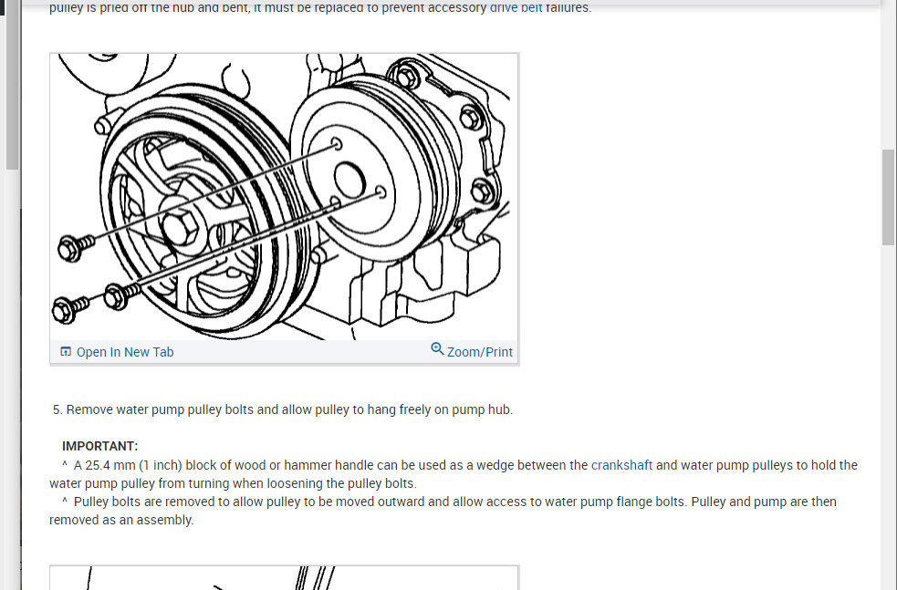Click the partially visible second diagram below
Viewport: 897px width, 590px height.
pyautogui.click(x=285, y=578)
